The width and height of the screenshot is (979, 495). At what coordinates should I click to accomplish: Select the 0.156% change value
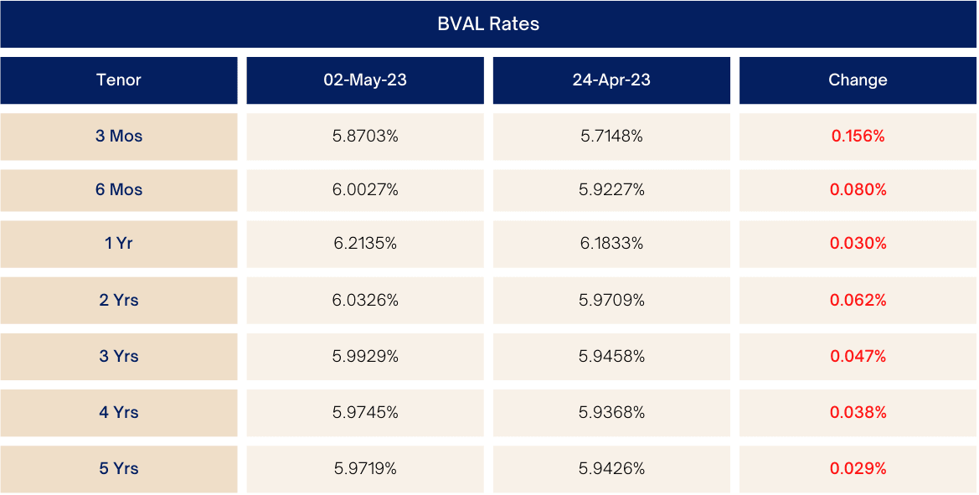click(x=858, y=136)
